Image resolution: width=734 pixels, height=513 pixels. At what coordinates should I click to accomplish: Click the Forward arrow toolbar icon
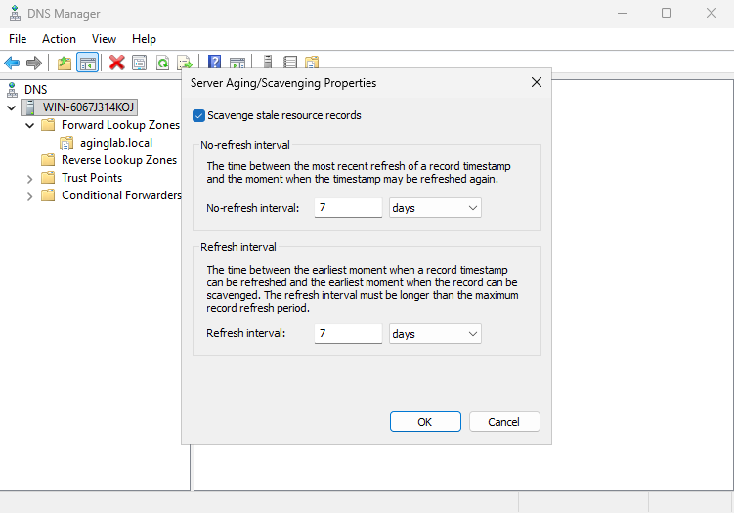[x=33, y=63]
